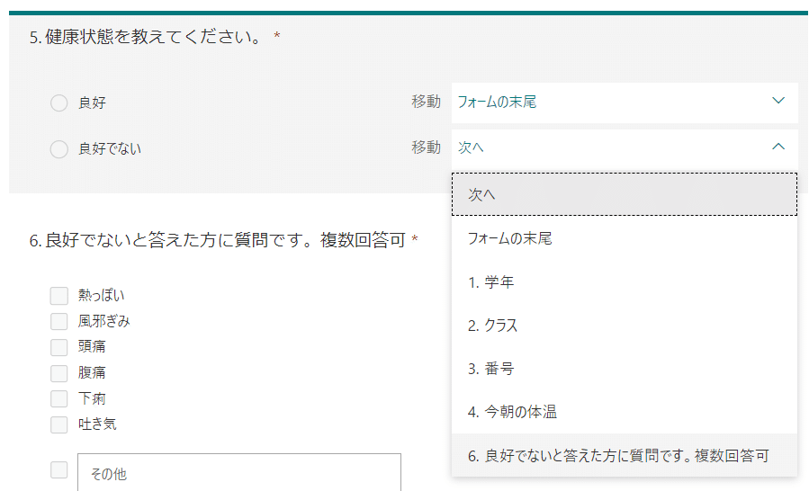Choose フォームの末尾 in the dropdown list
Image resolution: width=809 pixels, height=491 pixels.
(x=625, y=238)
